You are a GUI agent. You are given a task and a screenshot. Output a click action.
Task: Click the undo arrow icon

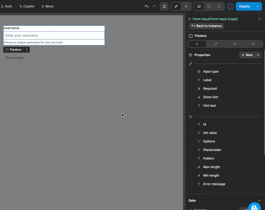147,6
